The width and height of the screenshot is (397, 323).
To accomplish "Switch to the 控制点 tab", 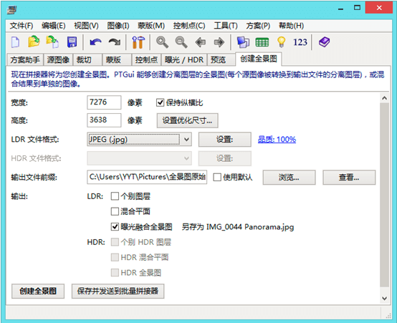I will click(146, 59).
